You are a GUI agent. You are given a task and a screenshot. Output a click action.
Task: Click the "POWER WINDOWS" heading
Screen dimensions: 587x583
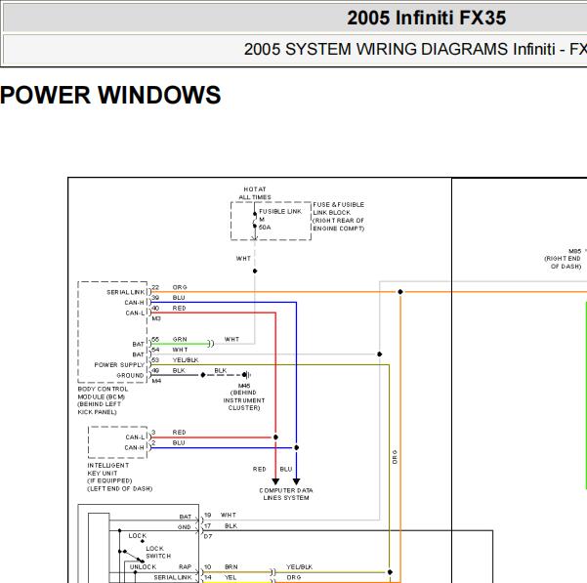110,95
